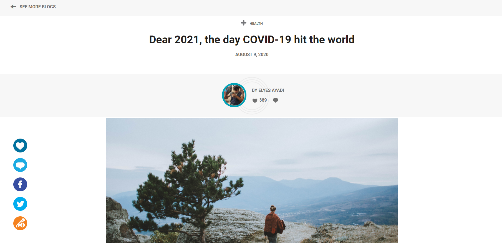Click the blog title about COVID-19
The image size is (502, 243).
pyautogui.click(x=252, y=40)
